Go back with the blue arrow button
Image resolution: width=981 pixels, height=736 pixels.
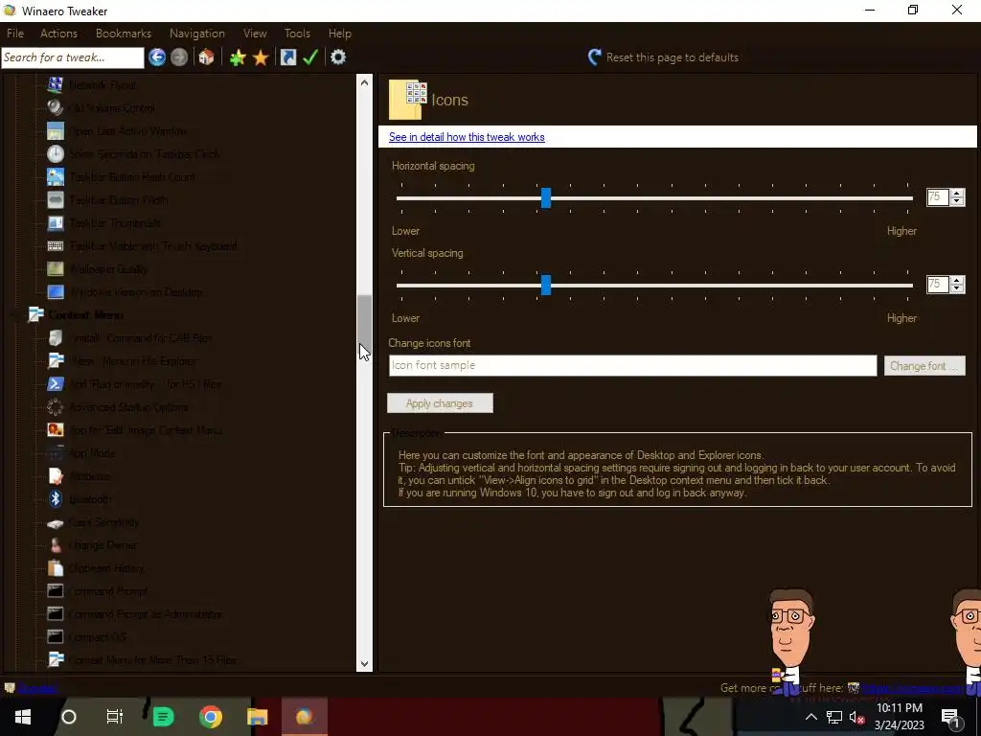tap(157, 57)
